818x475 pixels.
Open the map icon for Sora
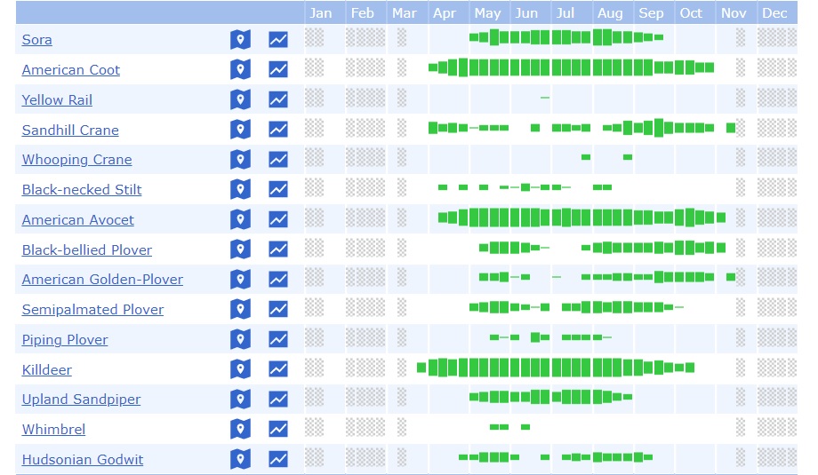pyautogui.click(x=240, y=40)
